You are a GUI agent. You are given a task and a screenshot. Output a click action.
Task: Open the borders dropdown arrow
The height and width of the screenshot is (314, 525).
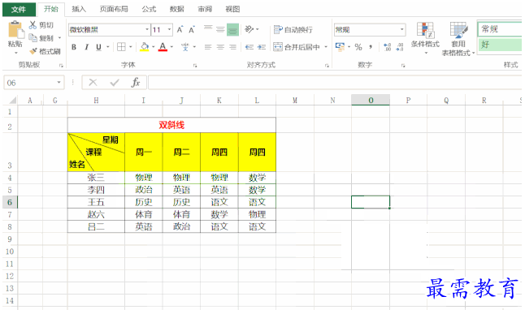point(130,47)
